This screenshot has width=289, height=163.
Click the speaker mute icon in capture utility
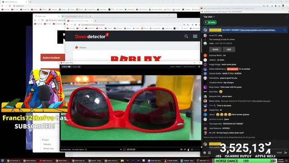tap(188, 149)
